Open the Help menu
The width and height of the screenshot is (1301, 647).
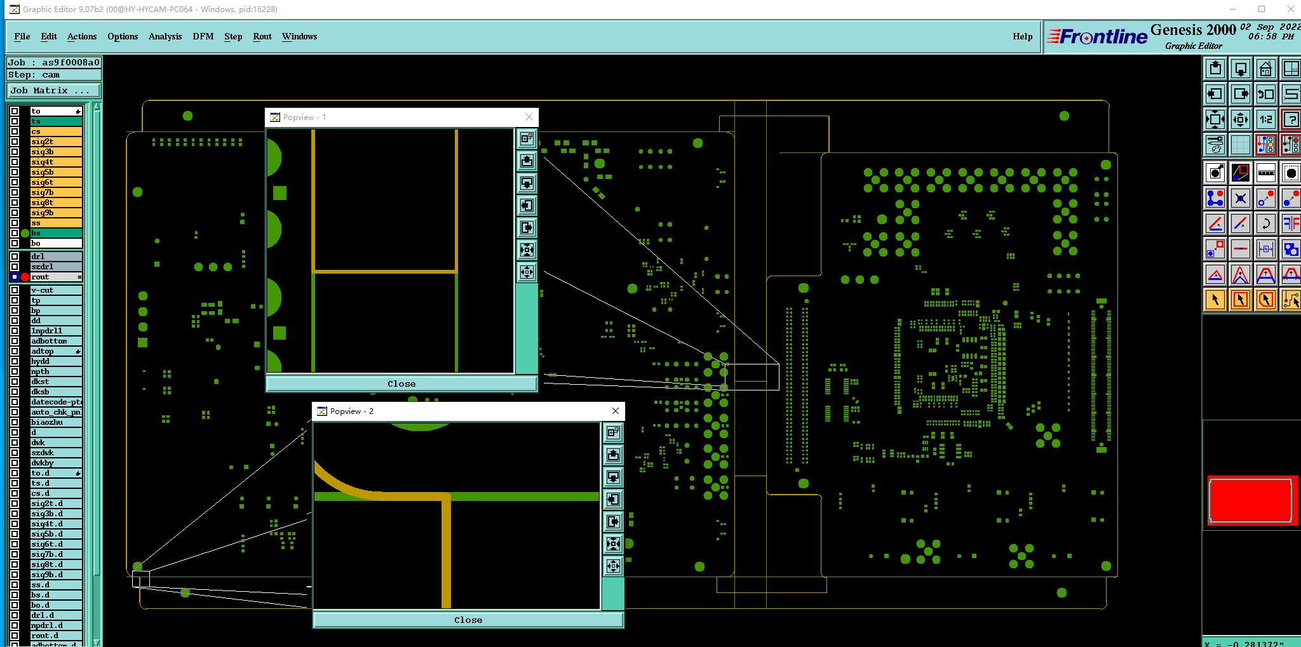click(1023, 36)
